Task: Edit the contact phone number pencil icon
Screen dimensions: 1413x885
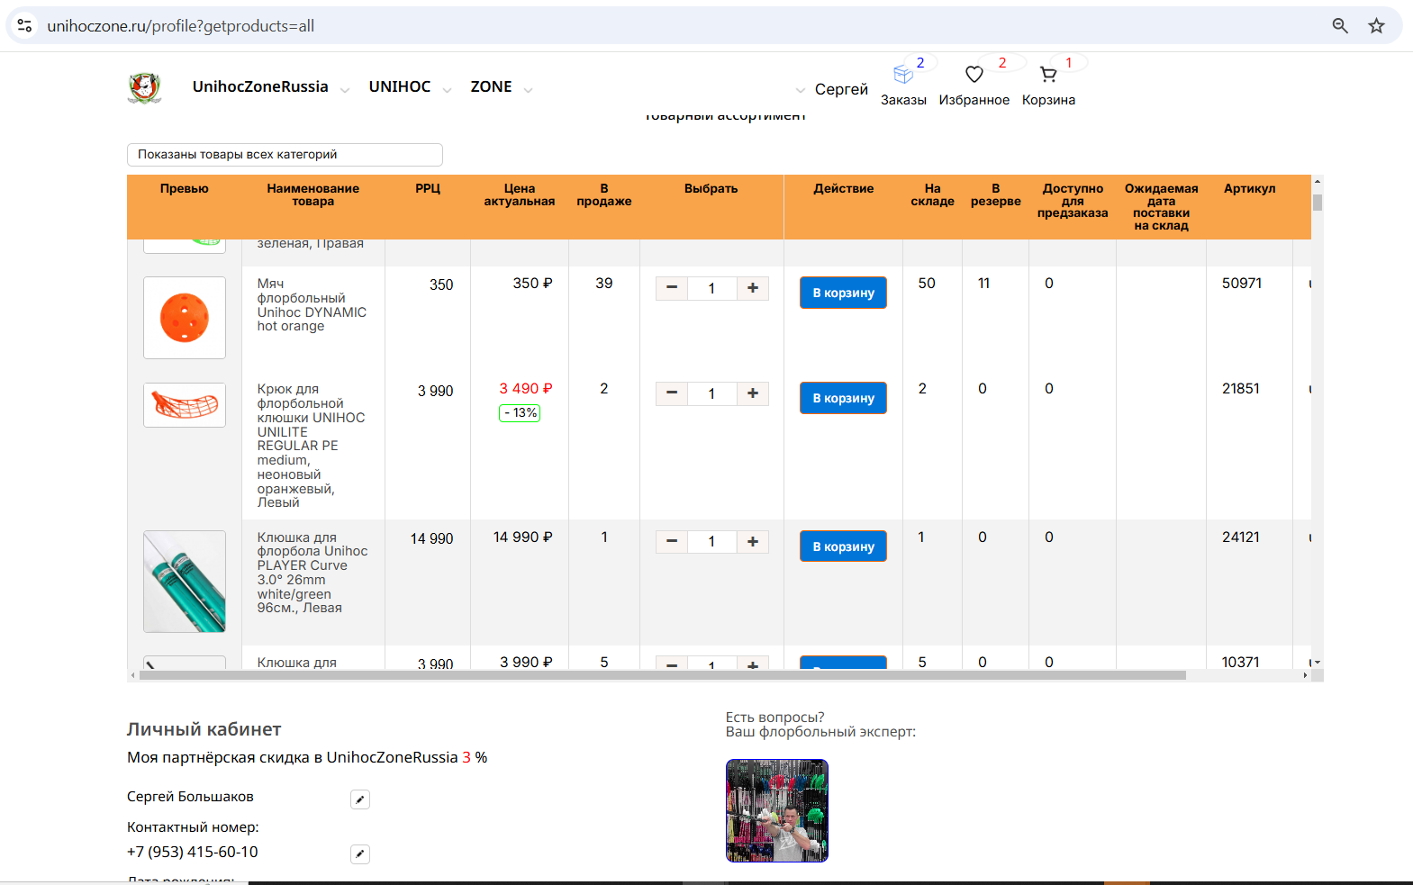Action: coord(360,854)
